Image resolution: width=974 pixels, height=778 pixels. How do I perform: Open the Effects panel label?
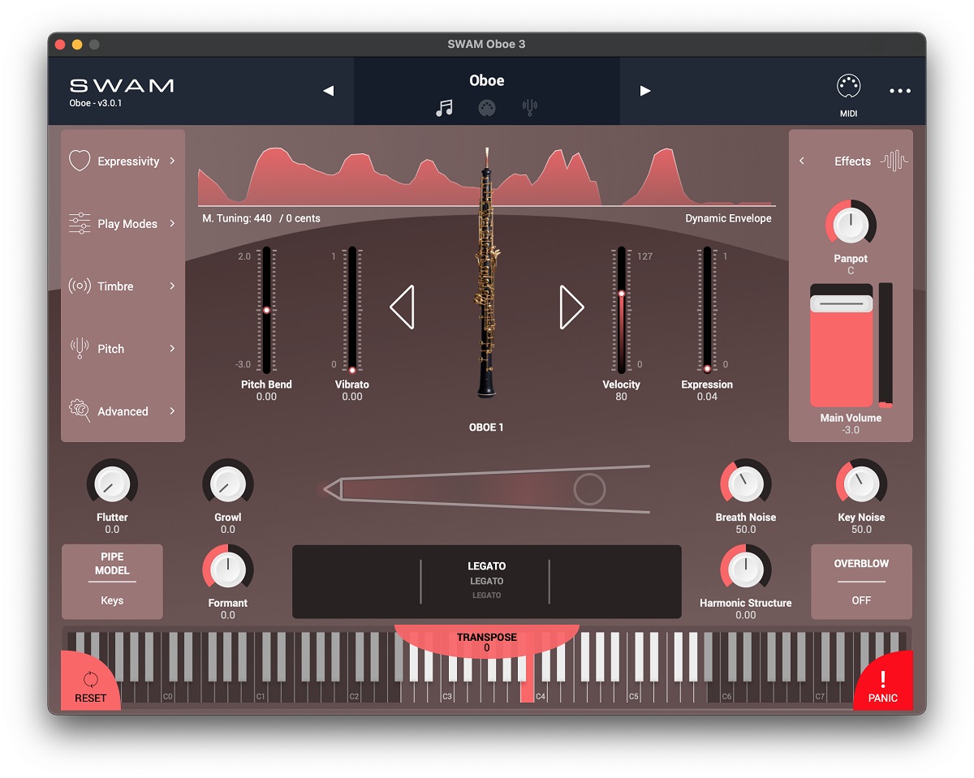852,161
